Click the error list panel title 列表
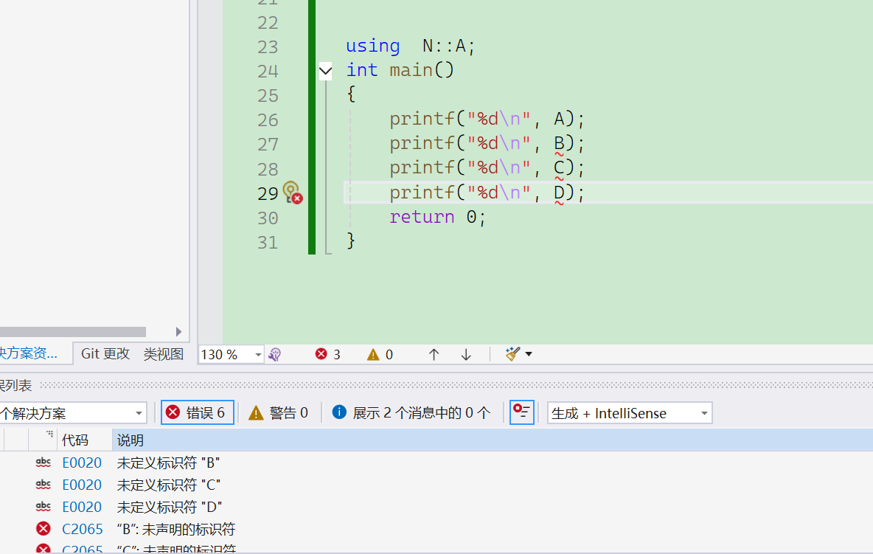The image size is (873, 554). tap(16, 385)
